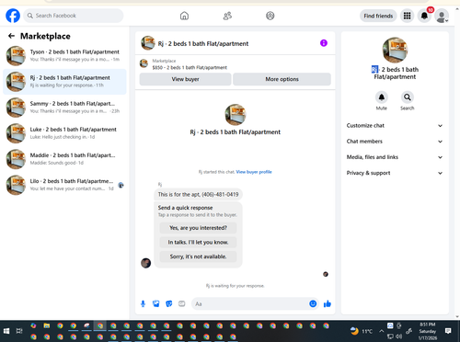Open the Home icon in top navigation
This screenshot has width=460, height=342.
(x=184, y=16)
